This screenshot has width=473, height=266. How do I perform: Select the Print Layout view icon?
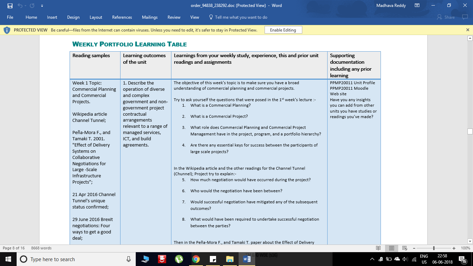[x=391, y=248]
